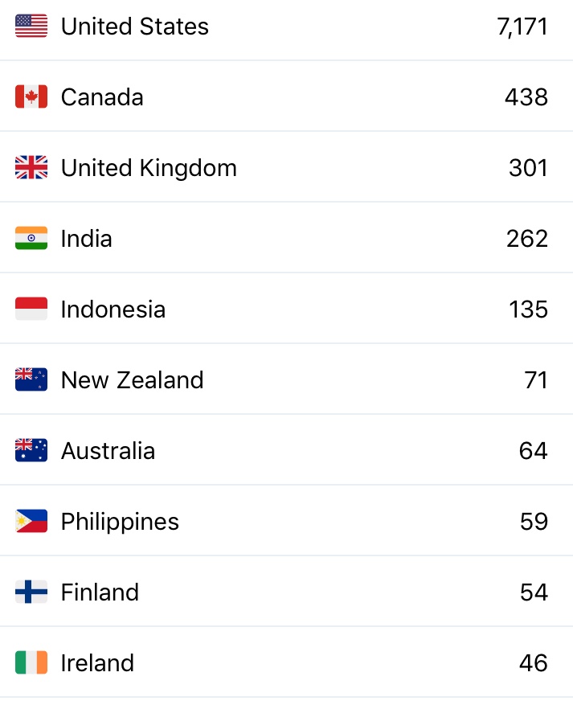Click the 46 count for Ireland

tap(534, 663)
